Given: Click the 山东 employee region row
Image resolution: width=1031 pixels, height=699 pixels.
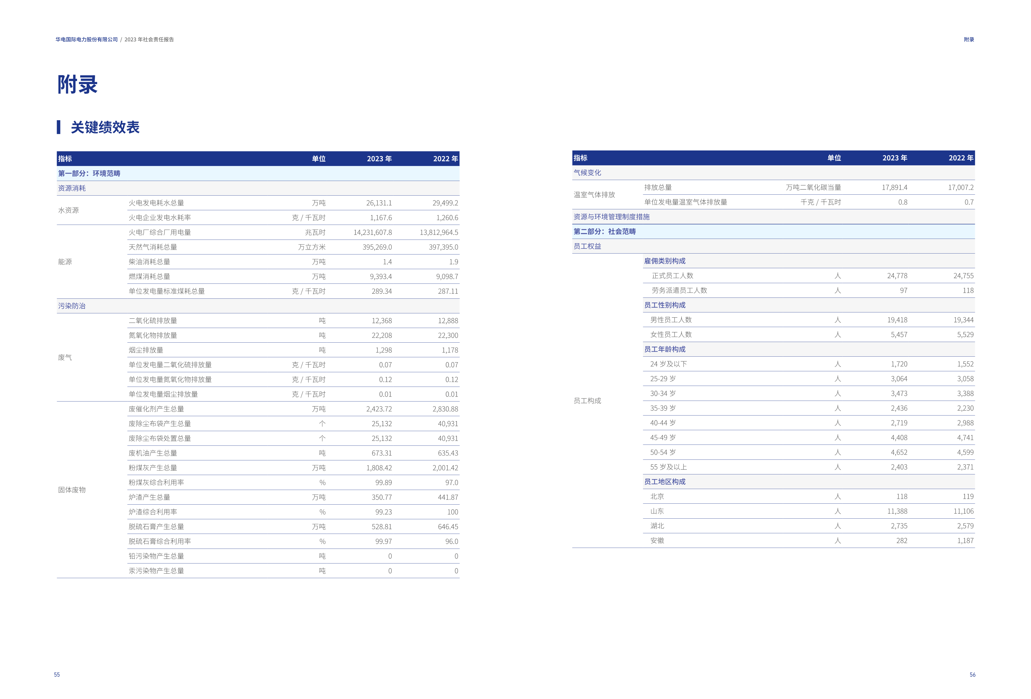Looking at the screenshot, I should click(657, 511).
